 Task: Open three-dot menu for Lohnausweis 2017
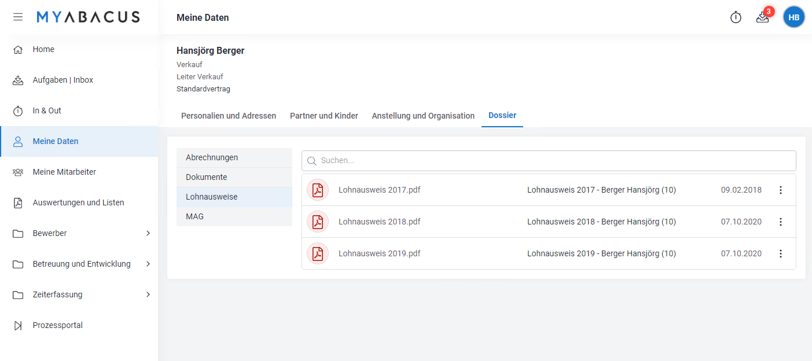click(x=780, y=190)
